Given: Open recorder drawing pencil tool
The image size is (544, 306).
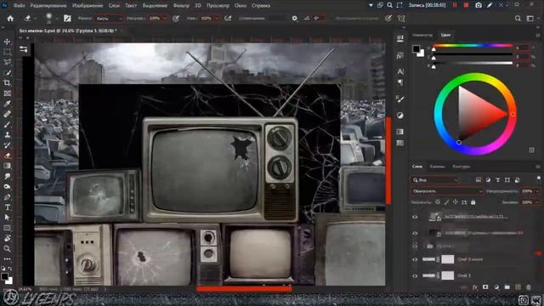Looking at the screenshot, I should (490, 5).
